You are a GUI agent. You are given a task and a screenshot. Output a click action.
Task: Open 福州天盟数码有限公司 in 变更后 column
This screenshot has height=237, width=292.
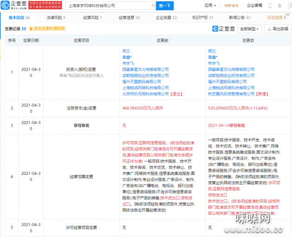point(227,82)
